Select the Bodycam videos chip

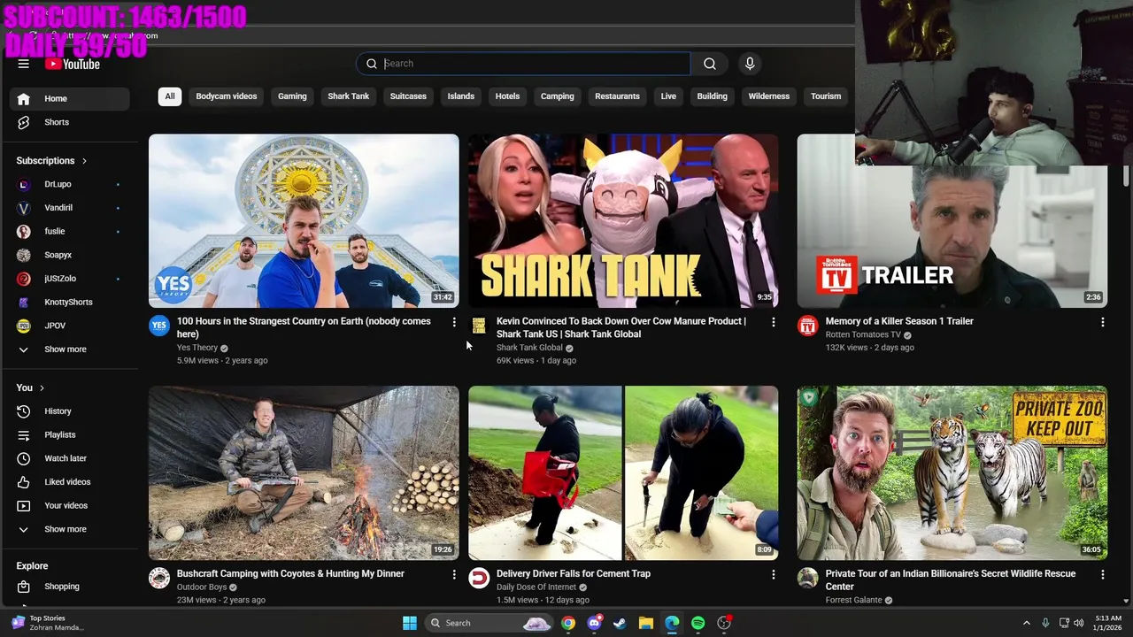pyautogui.click(x=227, y=96)
